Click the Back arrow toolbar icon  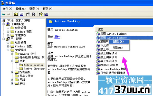[x=4, y=14]
